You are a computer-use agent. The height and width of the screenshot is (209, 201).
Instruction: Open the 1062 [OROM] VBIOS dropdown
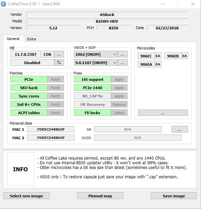[x=96, y=54]
